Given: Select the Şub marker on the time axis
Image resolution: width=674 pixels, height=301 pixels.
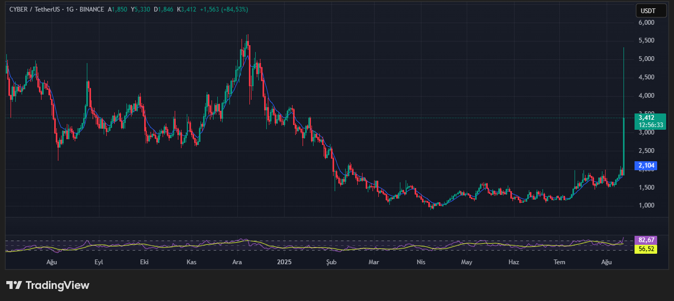Looking at the screenshot, I should pyautogui.click(x=331, y=262).
